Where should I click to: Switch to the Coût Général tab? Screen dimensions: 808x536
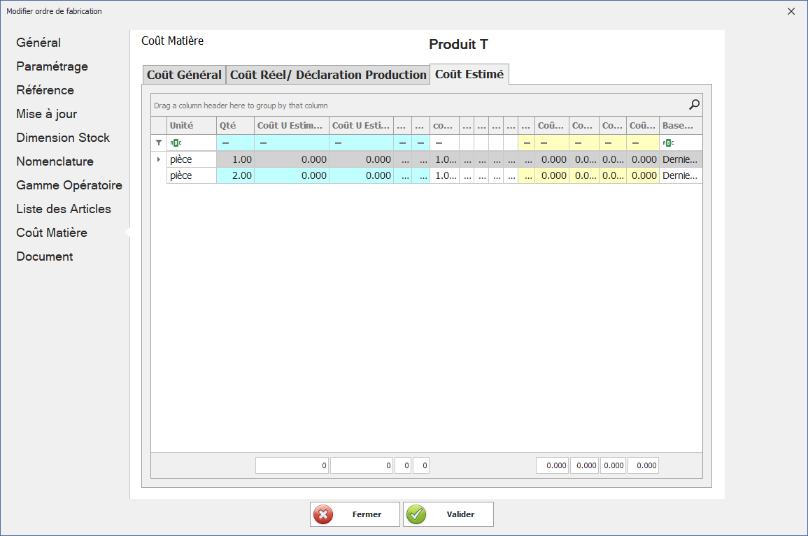tap(184, 75)
